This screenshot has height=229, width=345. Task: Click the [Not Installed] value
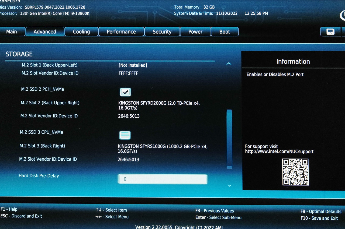point(133,65)
